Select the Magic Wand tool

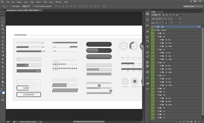pyautogui.click(x=3, y=25)
